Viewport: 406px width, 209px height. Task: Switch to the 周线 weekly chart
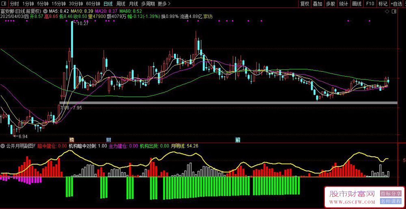(x=121, y=4)
